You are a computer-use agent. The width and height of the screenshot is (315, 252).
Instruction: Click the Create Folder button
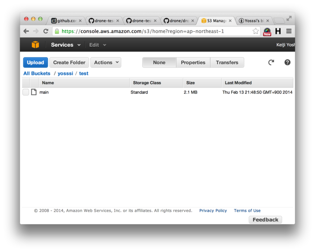coord(69,62)
